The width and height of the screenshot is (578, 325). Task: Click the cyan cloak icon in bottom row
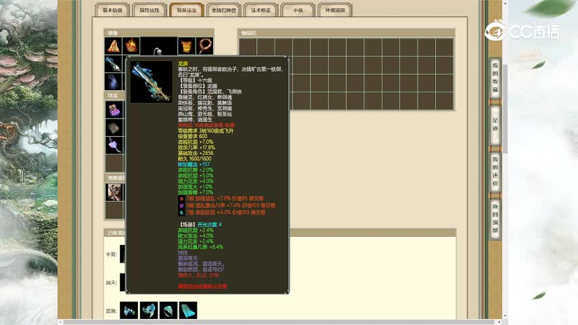click(188, 310)
